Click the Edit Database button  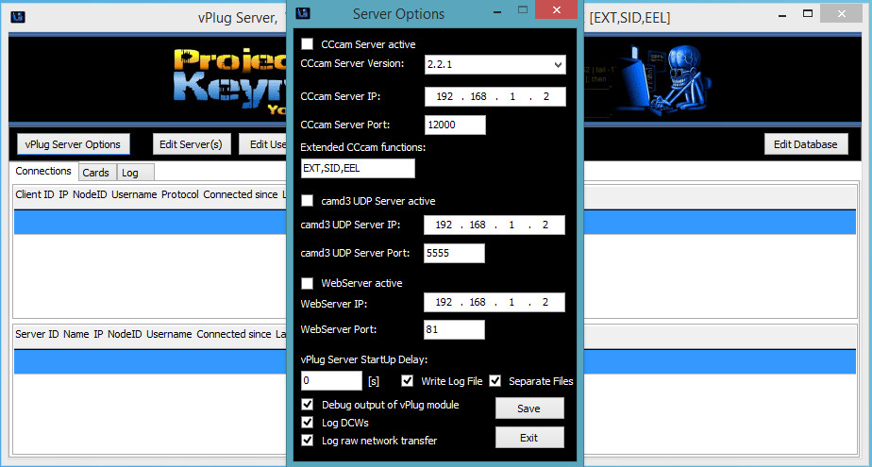[805, 144]
